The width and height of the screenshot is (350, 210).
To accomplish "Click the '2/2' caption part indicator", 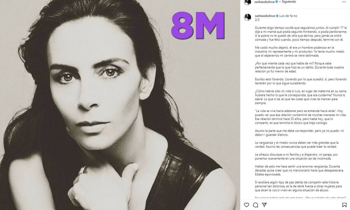I will 256,20.
